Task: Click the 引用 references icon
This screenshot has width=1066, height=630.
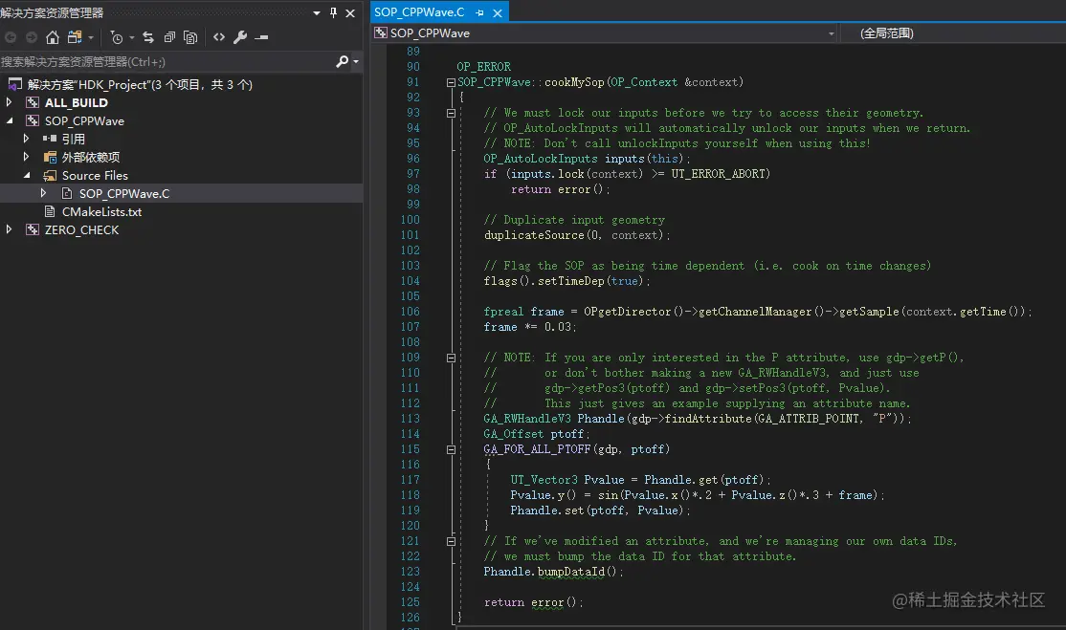Action: pos(50,139)
